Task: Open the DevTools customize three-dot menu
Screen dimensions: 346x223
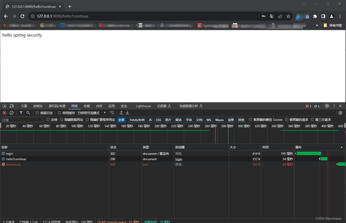Action: tap(334, 106)
